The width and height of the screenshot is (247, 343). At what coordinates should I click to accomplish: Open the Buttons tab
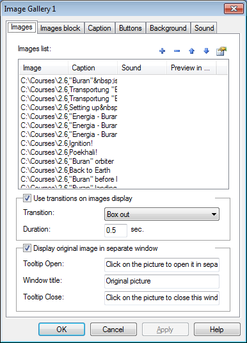tap(131, 28)
